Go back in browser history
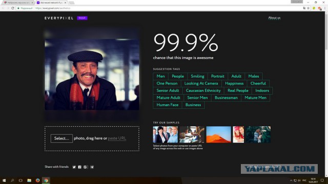This screenshot has width=328, height=184. pyautogui.click(x=3, y=8)
